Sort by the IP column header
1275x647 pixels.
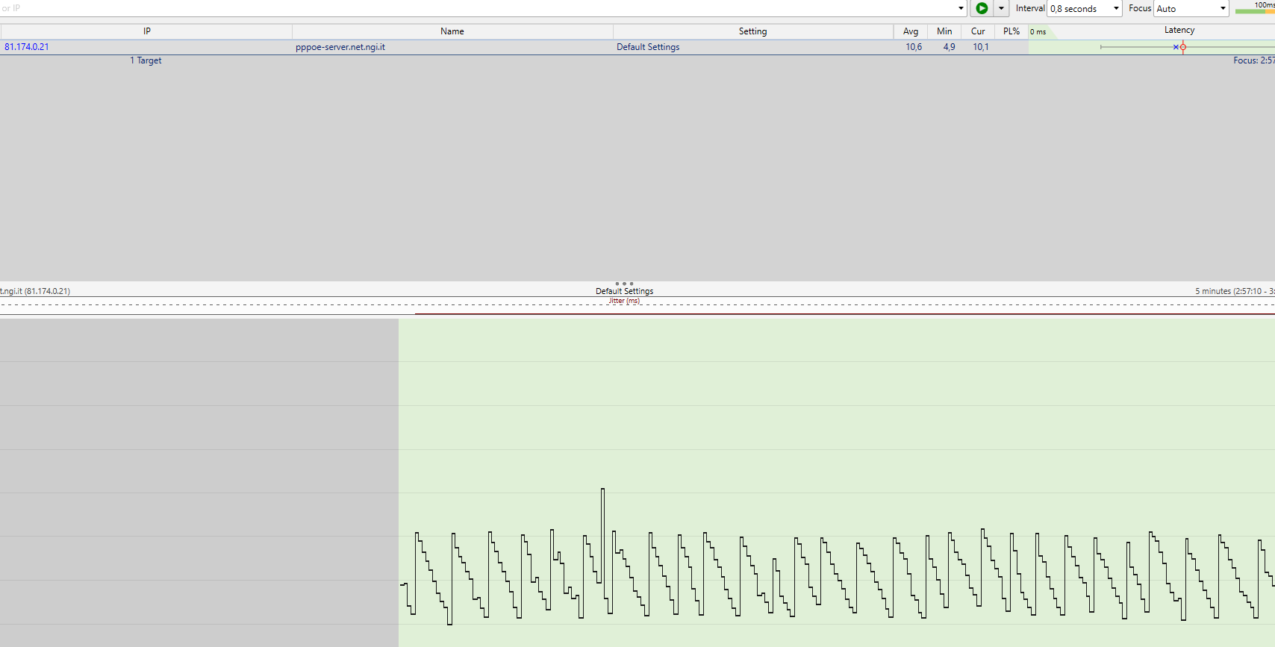click(x=146, y=31)
